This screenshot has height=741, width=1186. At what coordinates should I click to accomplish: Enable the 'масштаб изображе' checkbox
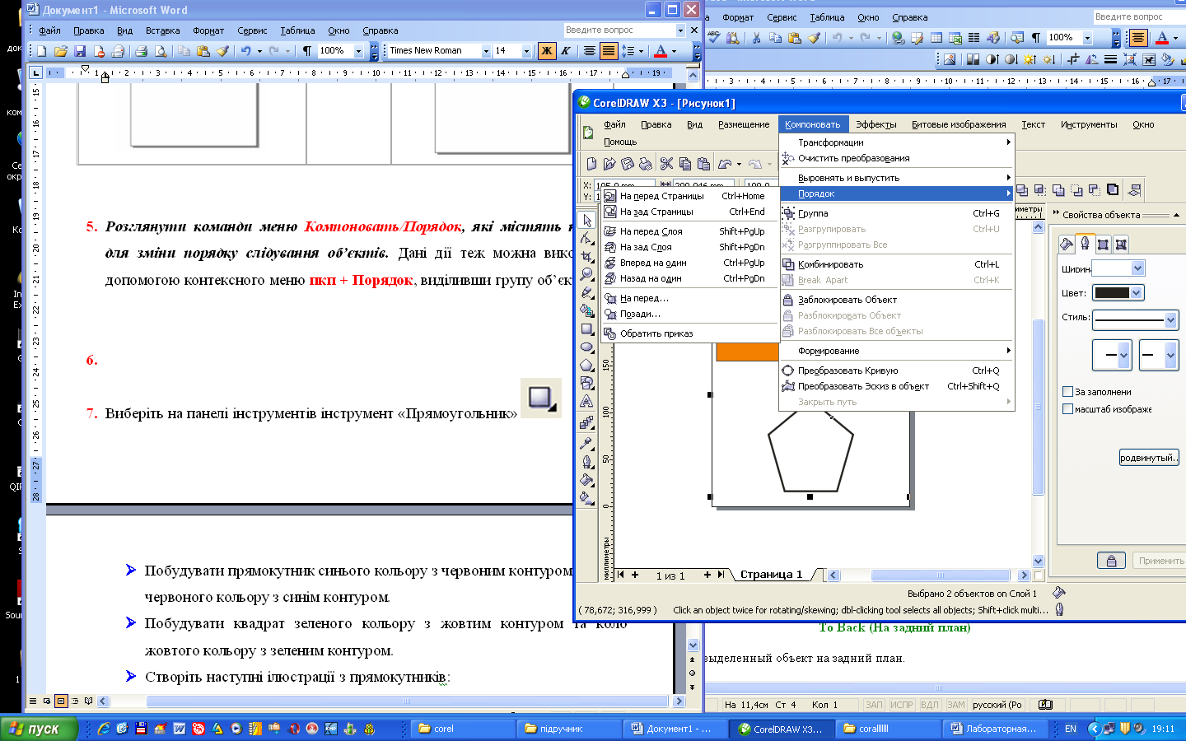coord(1068,408)
